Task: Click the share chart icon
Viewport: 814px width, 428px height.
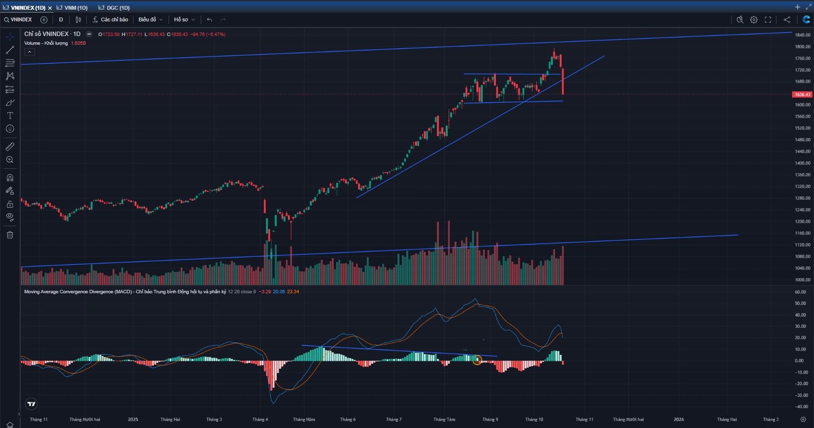Action: [787, 20]
